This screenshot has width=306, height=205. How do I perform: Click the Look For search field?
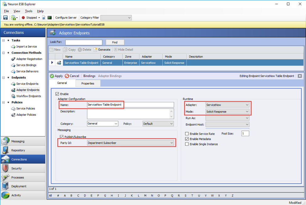click(84, 42)
